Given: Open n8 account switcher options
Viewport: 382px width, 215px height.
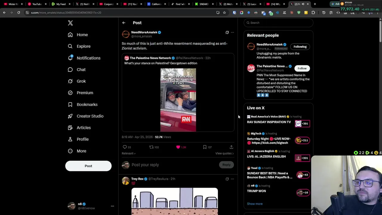Looking at the screenshot, I should coord(113,206).
